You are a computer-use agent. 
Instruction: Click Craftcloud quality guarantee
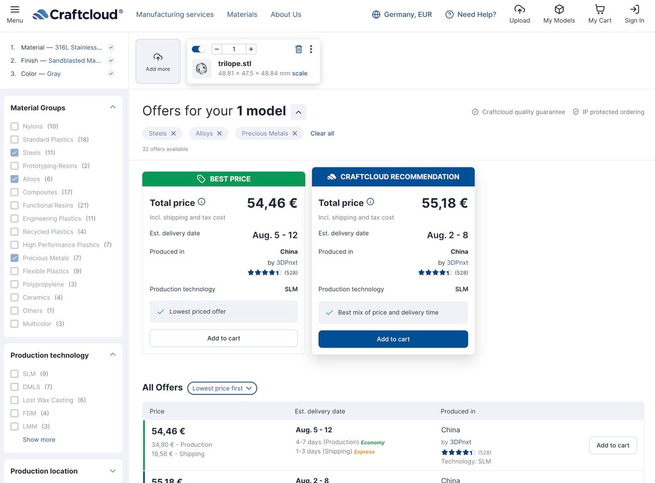[x=519, y=112]
